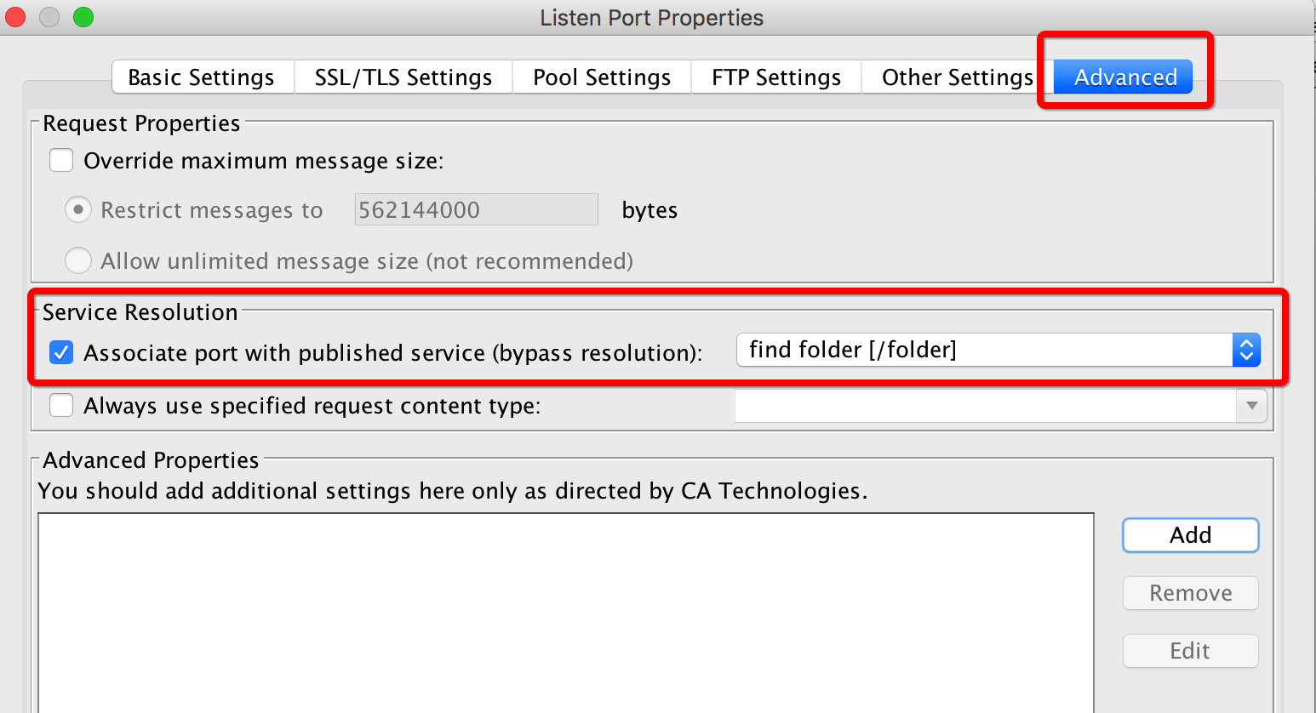Uncheck Associate port with published service

60,352
